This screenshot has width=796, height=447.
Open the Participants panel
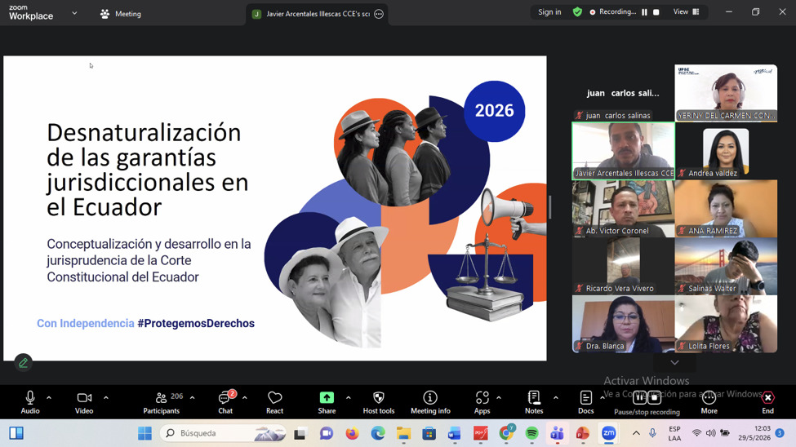pos(162,402)
